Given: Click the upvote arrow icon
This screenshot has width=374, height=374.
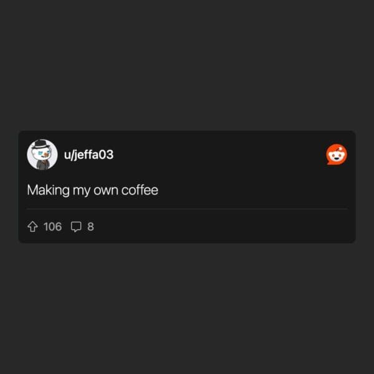Looking at the screenshot, I should (32, 227).
